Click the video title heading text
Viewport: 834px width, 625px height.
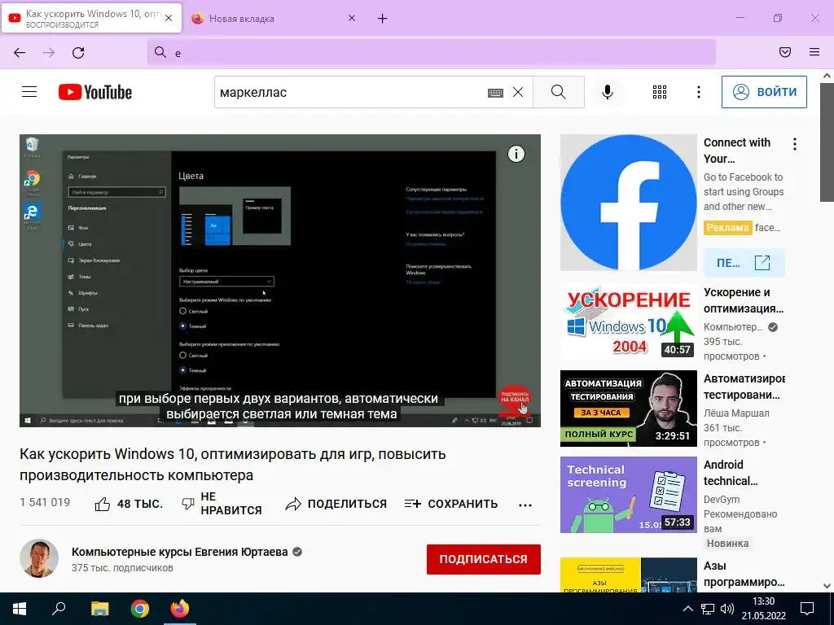click(232, 465)
